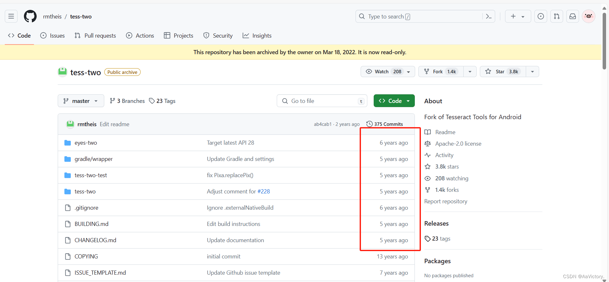Click the page vertical scrollbar
The image size is (609, 282).
tap(604, 41)
